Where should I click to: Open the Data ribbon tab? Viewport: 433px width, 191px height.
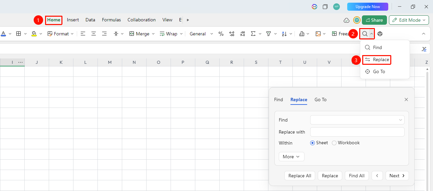90,20
